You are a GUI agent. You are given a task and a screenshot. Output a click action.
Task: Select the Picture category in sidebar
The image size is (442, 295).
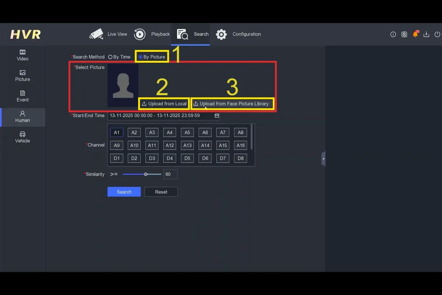tap(22, 76)
